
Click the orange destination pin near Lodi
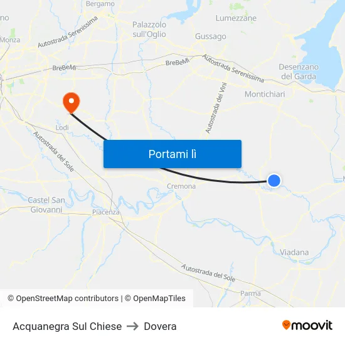click(72, 103)
